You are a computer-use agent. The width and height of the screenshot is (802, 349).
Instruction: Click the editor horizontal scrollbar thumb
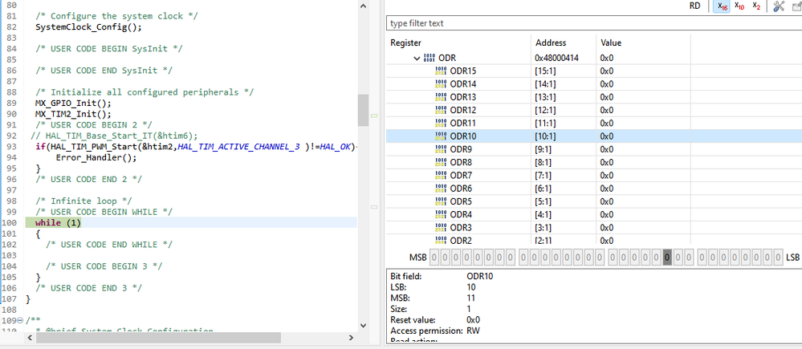(x=159, y=338)
